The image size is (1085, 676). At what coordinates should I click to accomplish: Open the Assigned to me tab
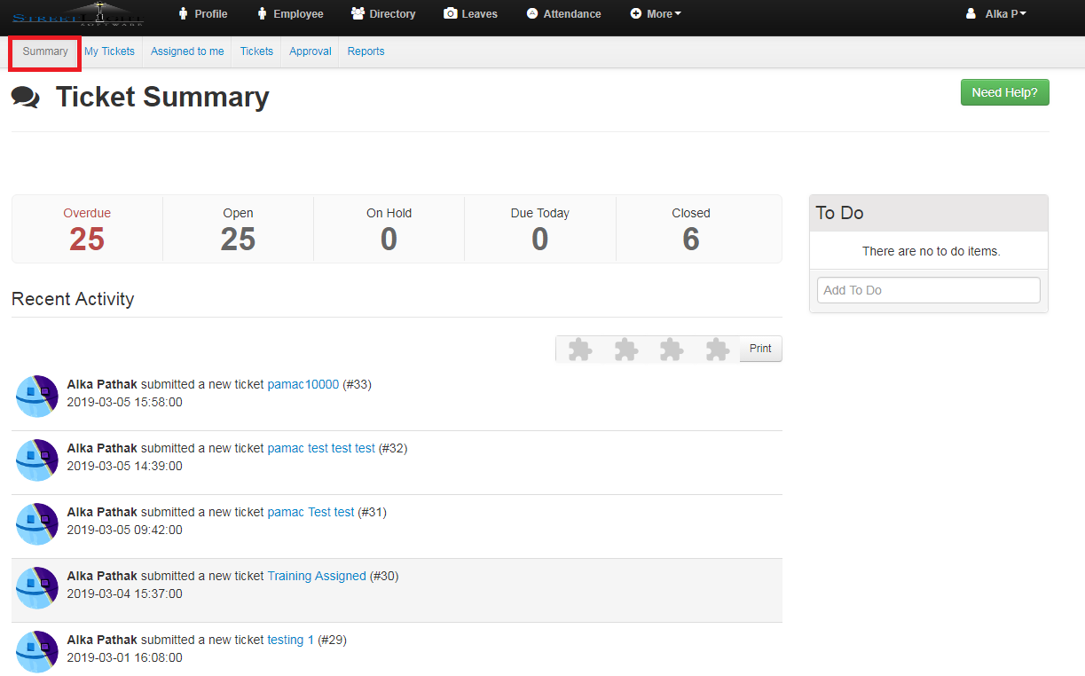[187, 51]
